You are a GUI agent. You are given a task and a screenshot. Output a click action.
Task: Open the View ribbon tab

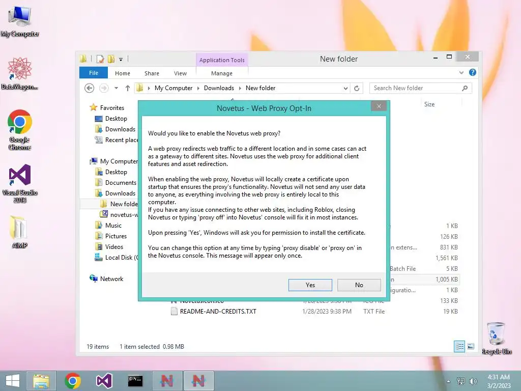click(x=181, y=73)
